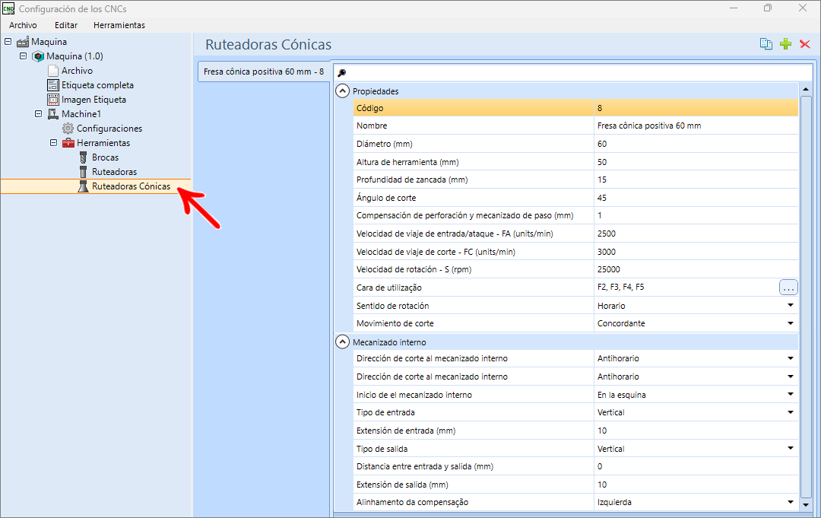Screen dimensions: 821x518
Task: Open the Archivo menu
Action: 23,25
